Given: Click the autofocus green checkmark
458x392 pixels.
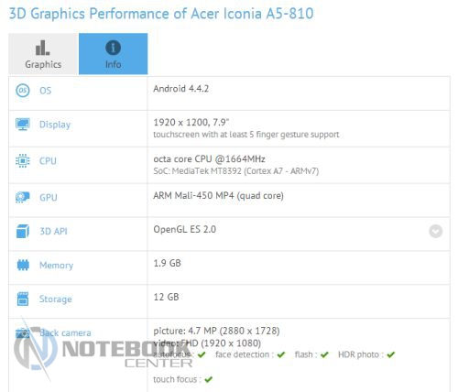Looking at the screenshot, I should point(202,354).
